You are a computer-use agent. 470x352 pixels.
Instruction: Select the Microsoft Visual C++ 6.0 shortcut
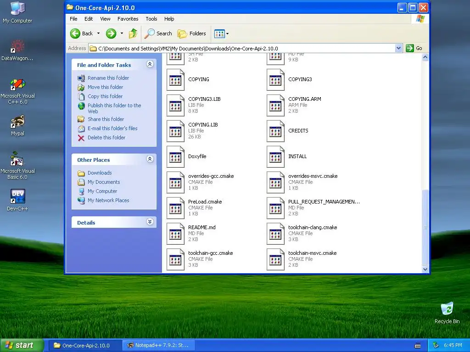point(18,84)
